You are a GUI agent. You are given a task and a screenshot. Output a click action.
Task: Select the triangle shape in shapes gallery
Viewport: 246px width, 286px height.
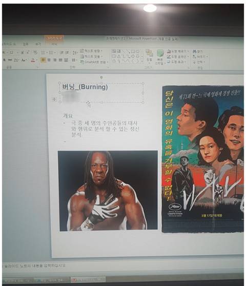point(118,56)
